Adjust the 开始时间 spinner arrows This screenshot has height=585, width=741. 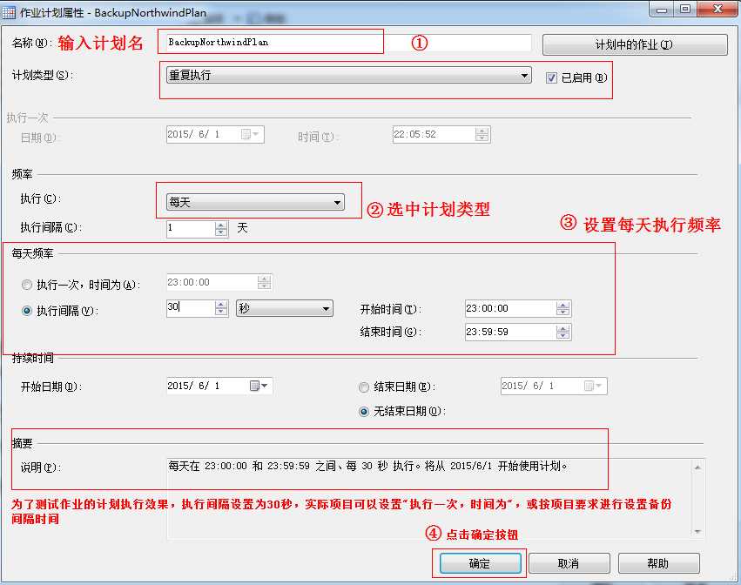tap(562, 308)
